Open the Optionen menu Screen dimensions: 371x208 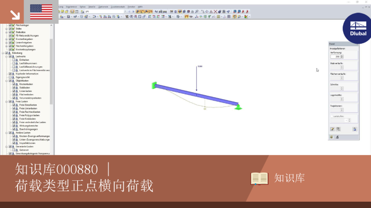[x=103, y=7]
